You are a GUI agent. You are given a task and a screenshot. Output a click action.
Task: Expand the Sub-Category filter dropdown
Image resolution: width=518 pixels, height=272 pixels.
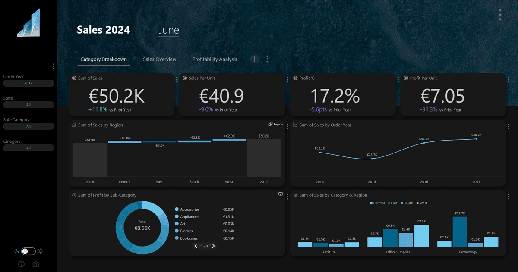[x=28, y=126]
